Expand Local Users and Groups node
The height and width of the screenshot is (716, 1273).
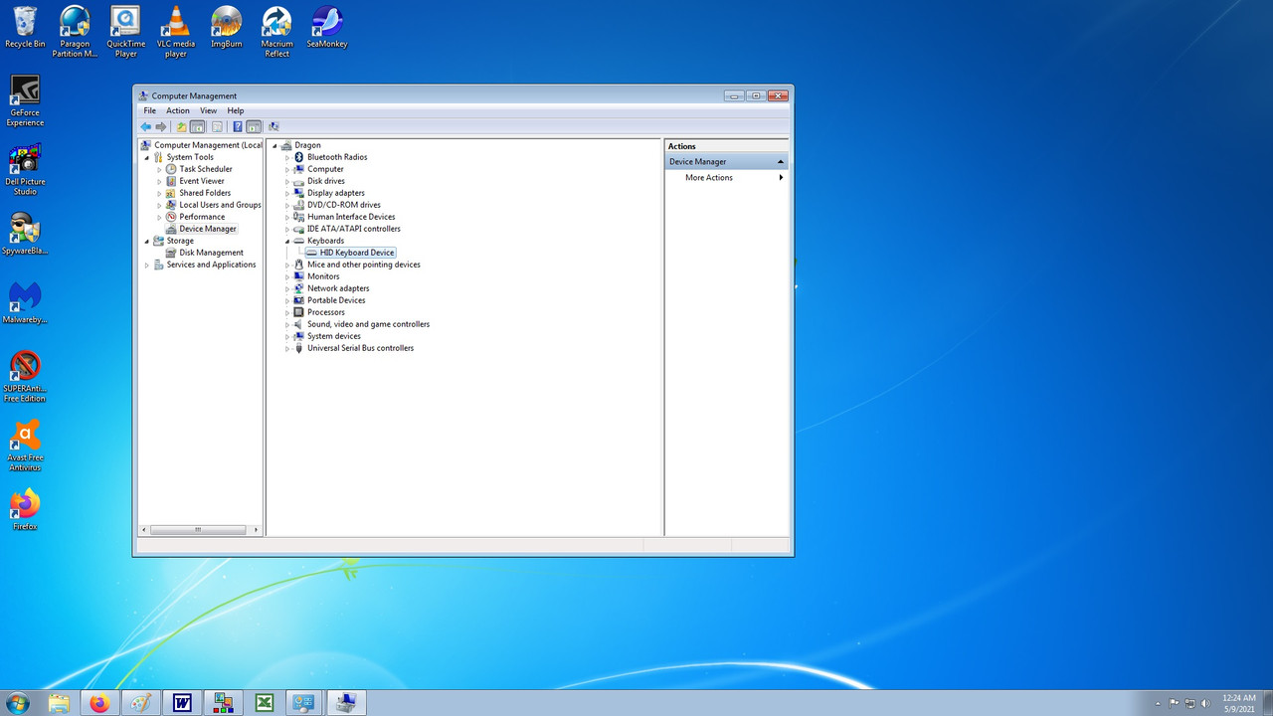(x=159, y=205)
